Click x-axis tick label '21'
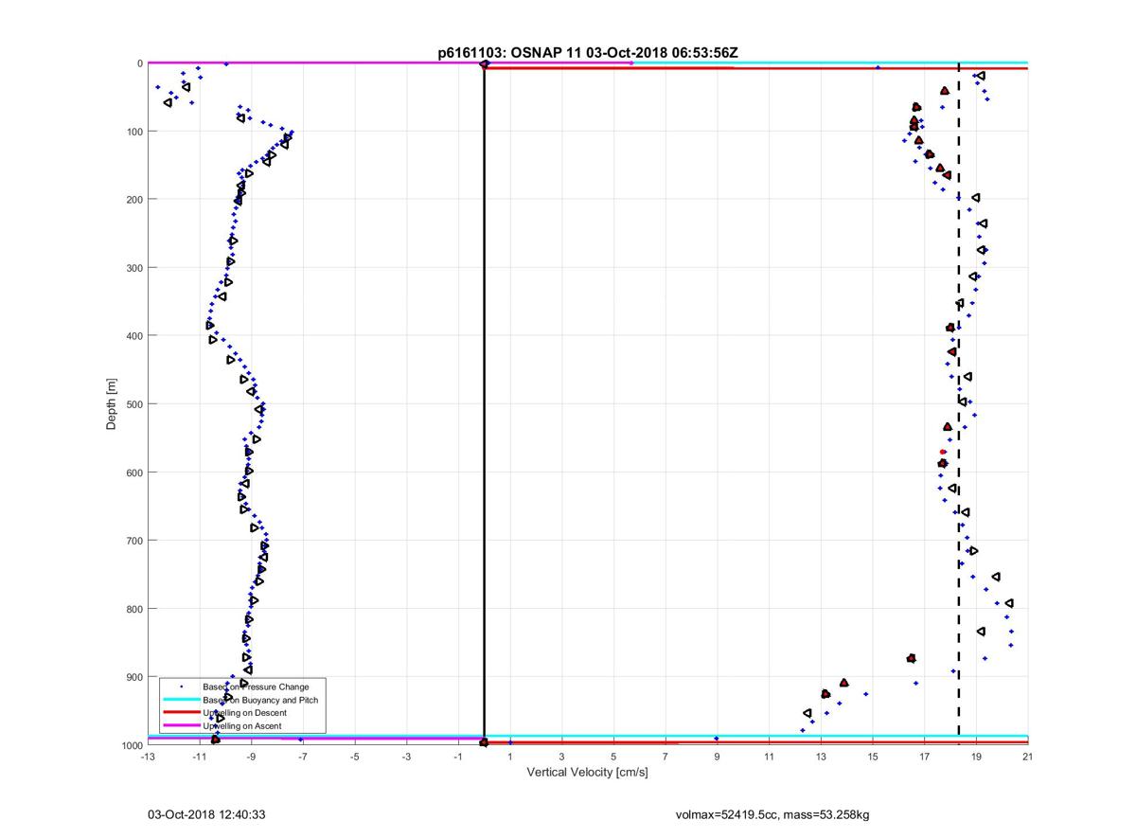Viewport: 1136px width, 838px height. [1028, 757]
